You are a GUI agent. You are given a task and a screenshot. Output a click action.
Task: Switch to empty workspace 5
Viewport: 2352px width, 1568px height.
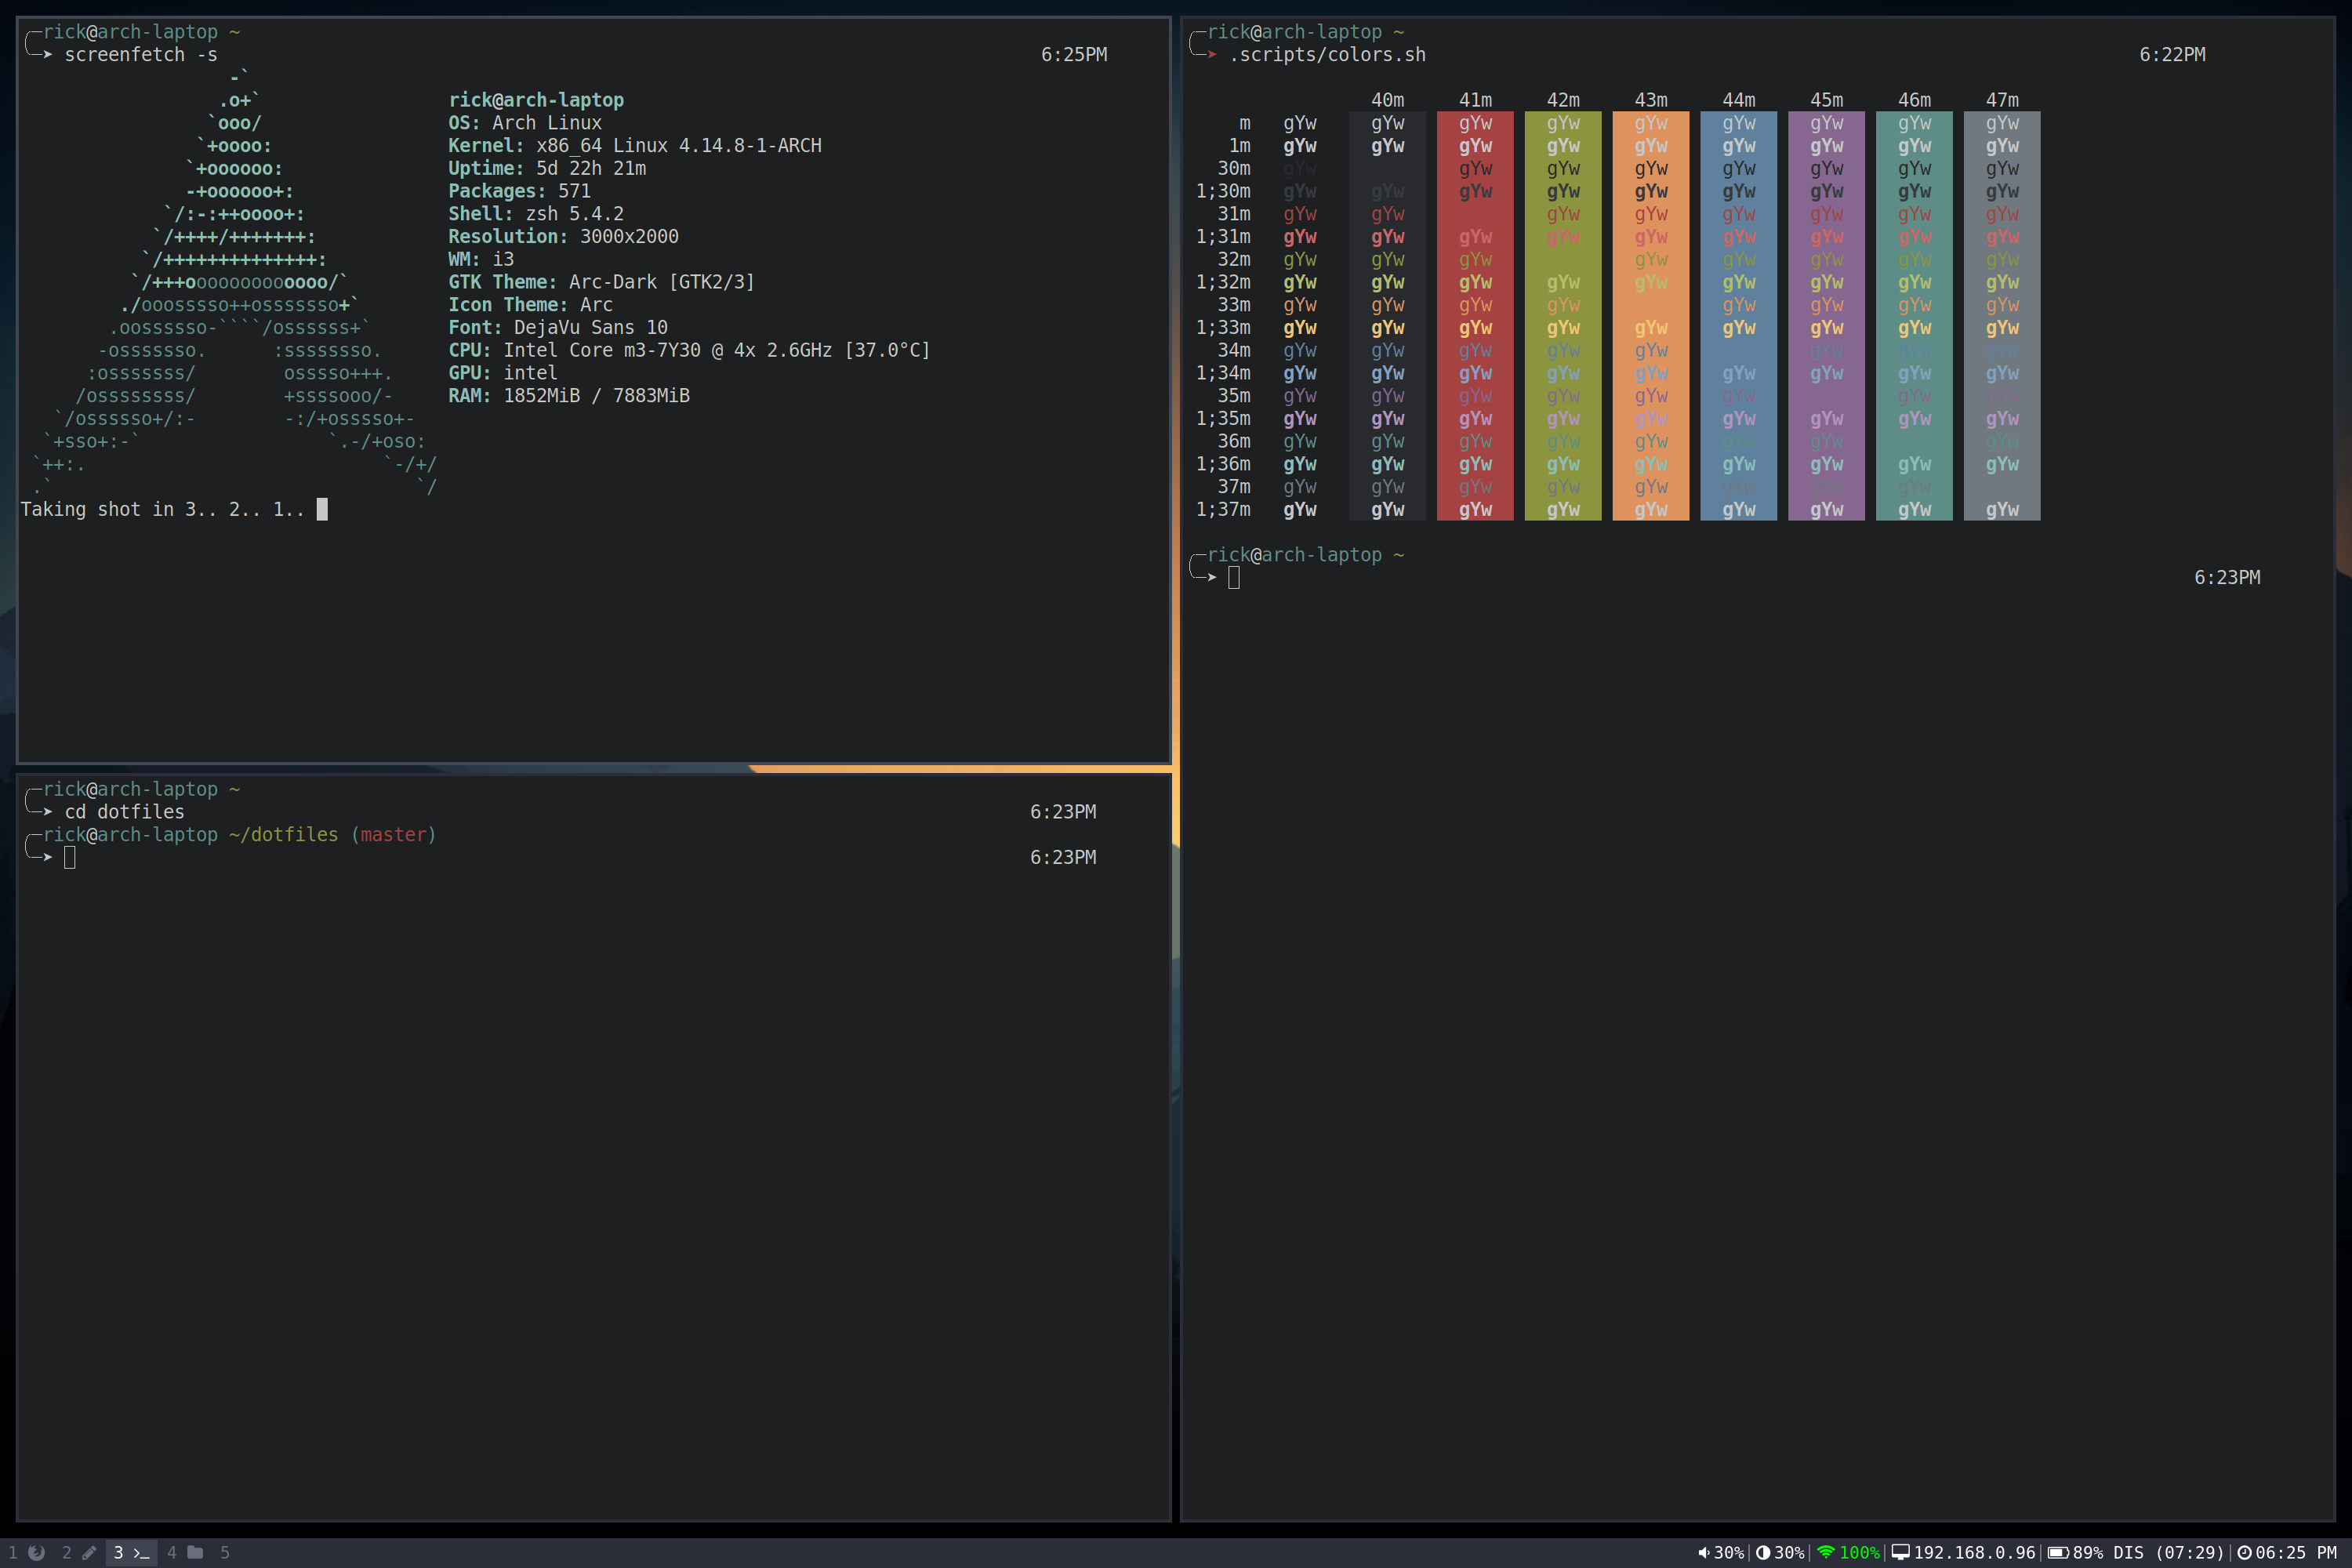click(225, 1552)
